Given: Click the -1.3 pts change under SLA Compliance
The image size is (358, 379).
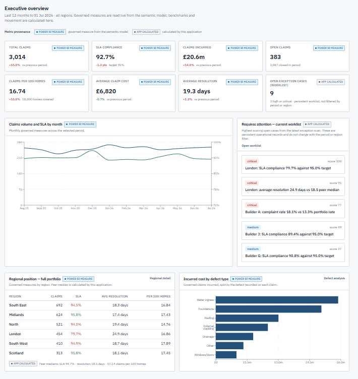Looking at the screenshot, I should 101,65.
